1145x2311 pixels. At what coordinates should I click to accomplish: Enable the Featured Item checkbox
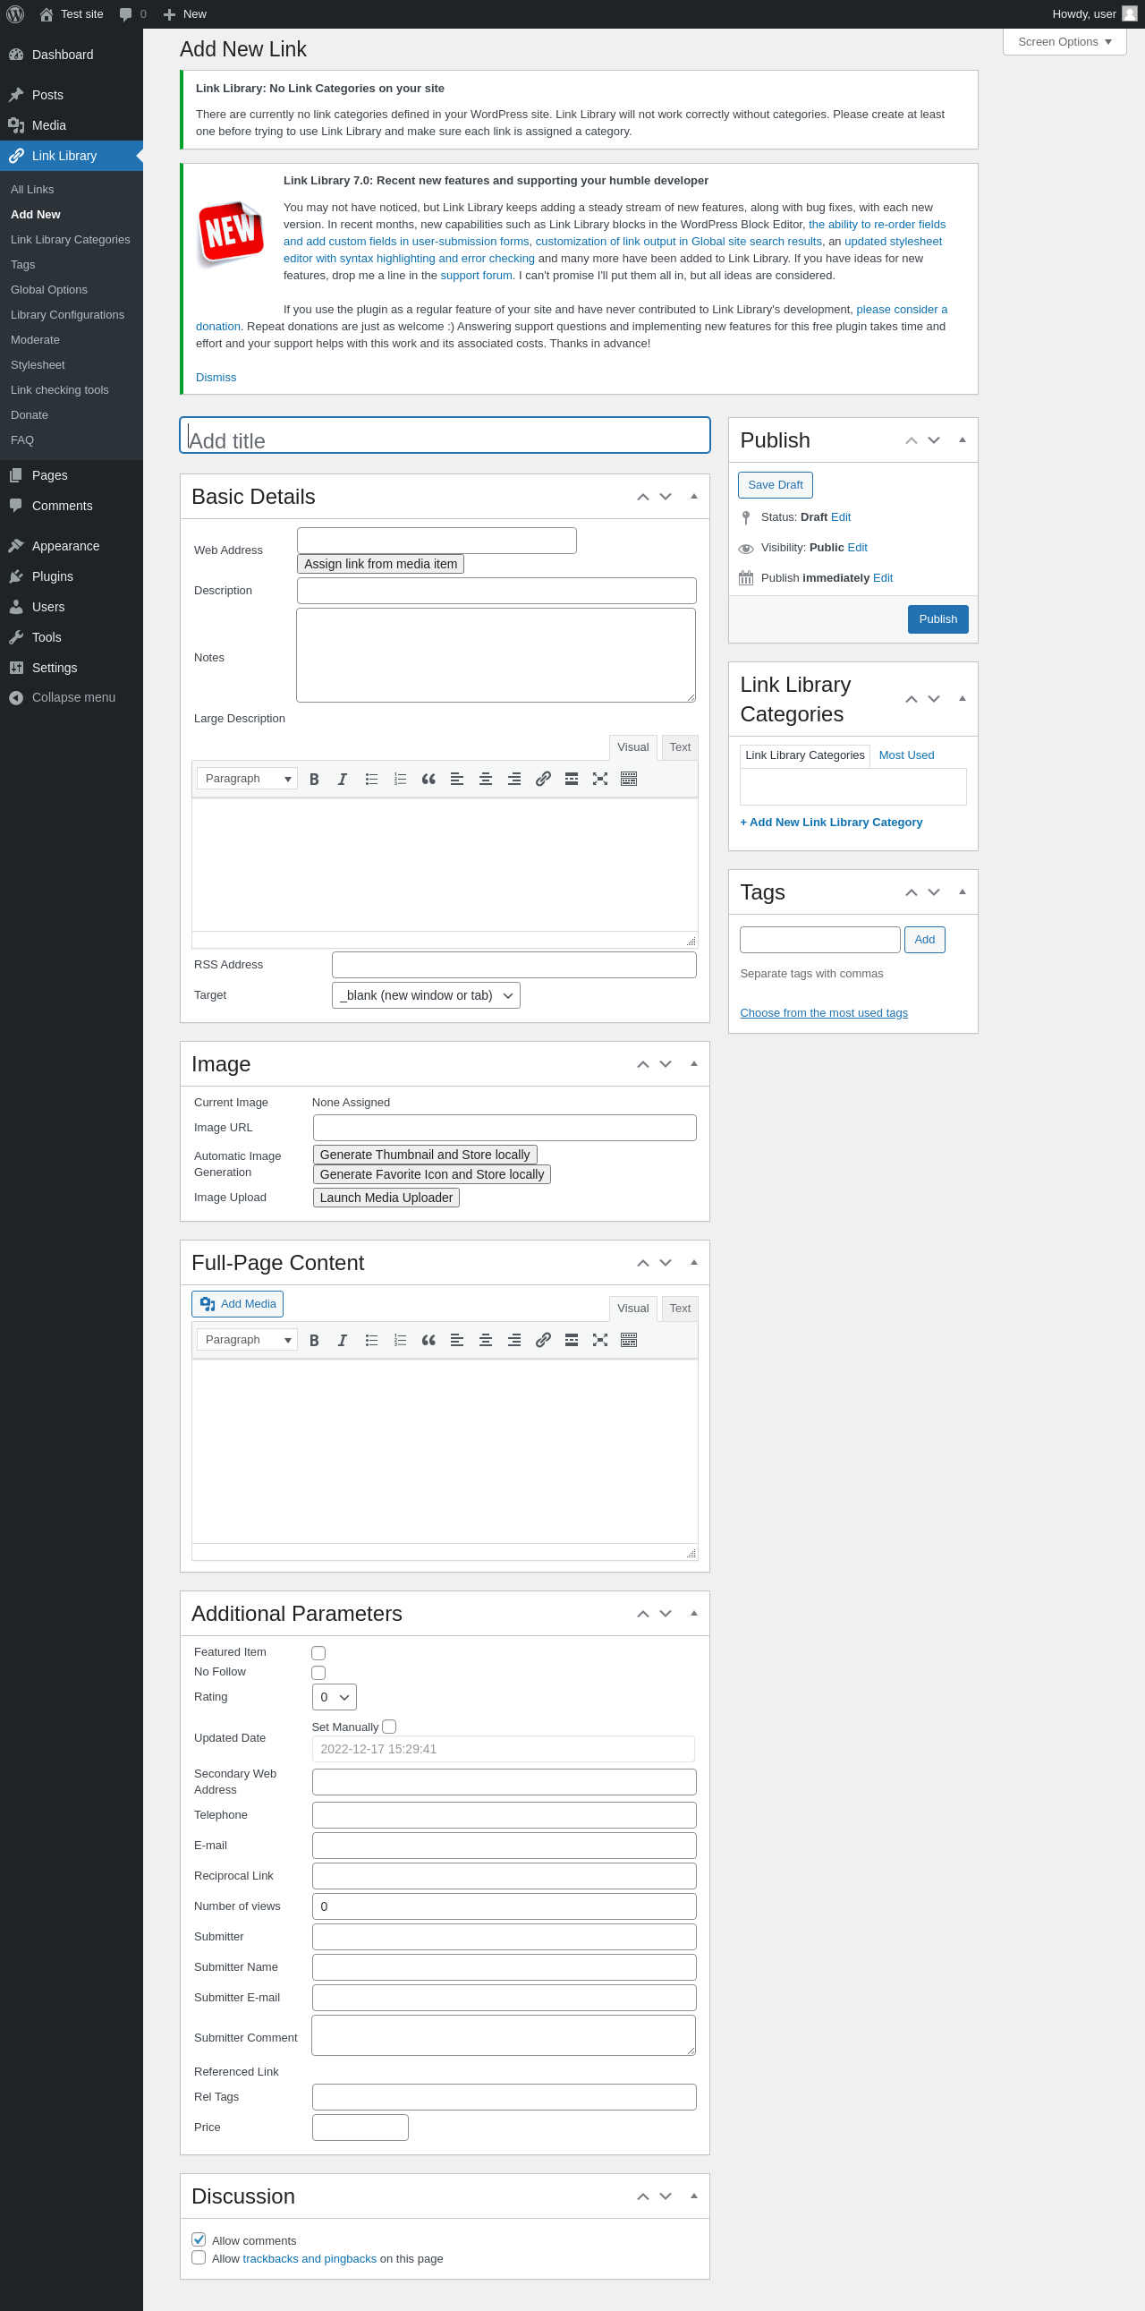(x=318, y=1652)
